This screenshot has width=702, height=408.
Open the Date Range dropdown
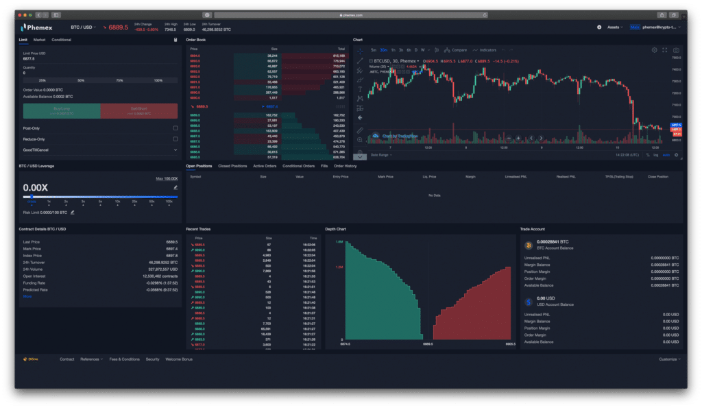381,155
